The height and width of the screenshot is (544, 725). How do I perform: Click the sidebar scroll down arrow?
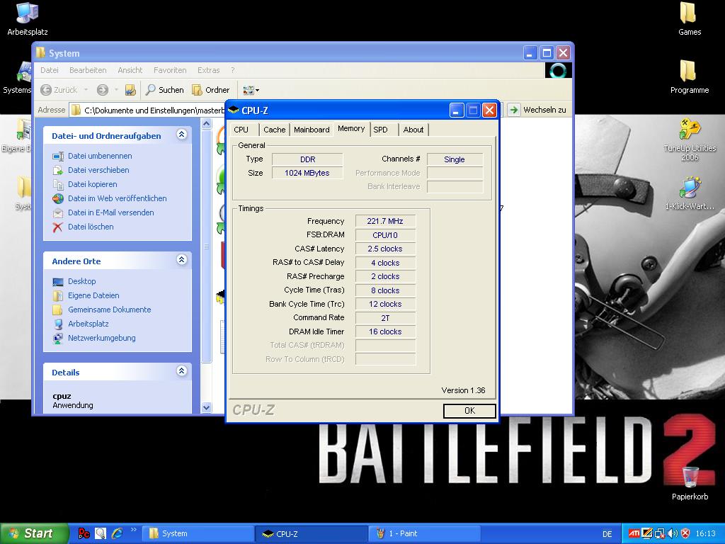[206, 407]
